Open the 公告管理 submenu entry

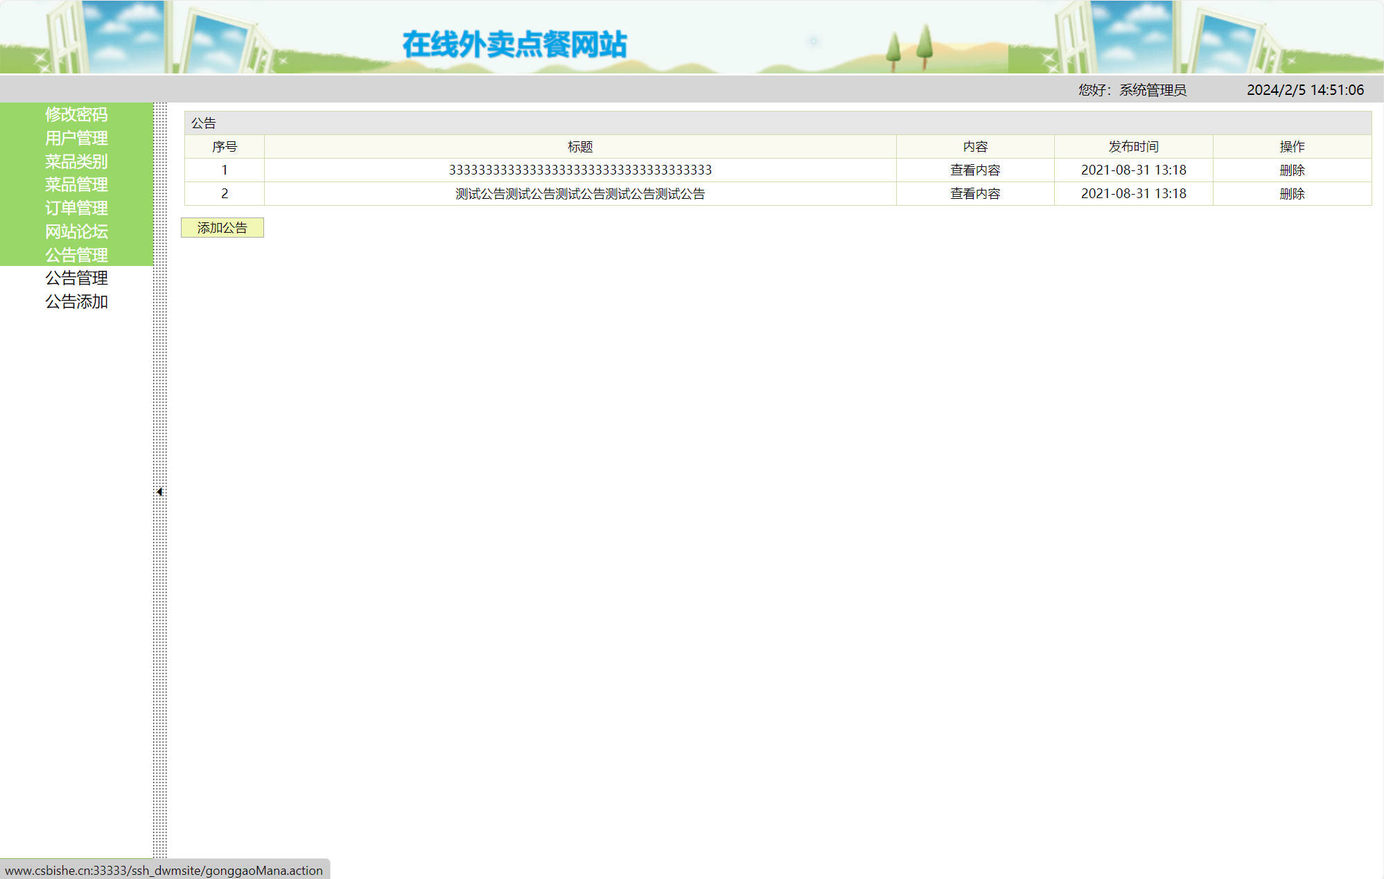point(76,278)
